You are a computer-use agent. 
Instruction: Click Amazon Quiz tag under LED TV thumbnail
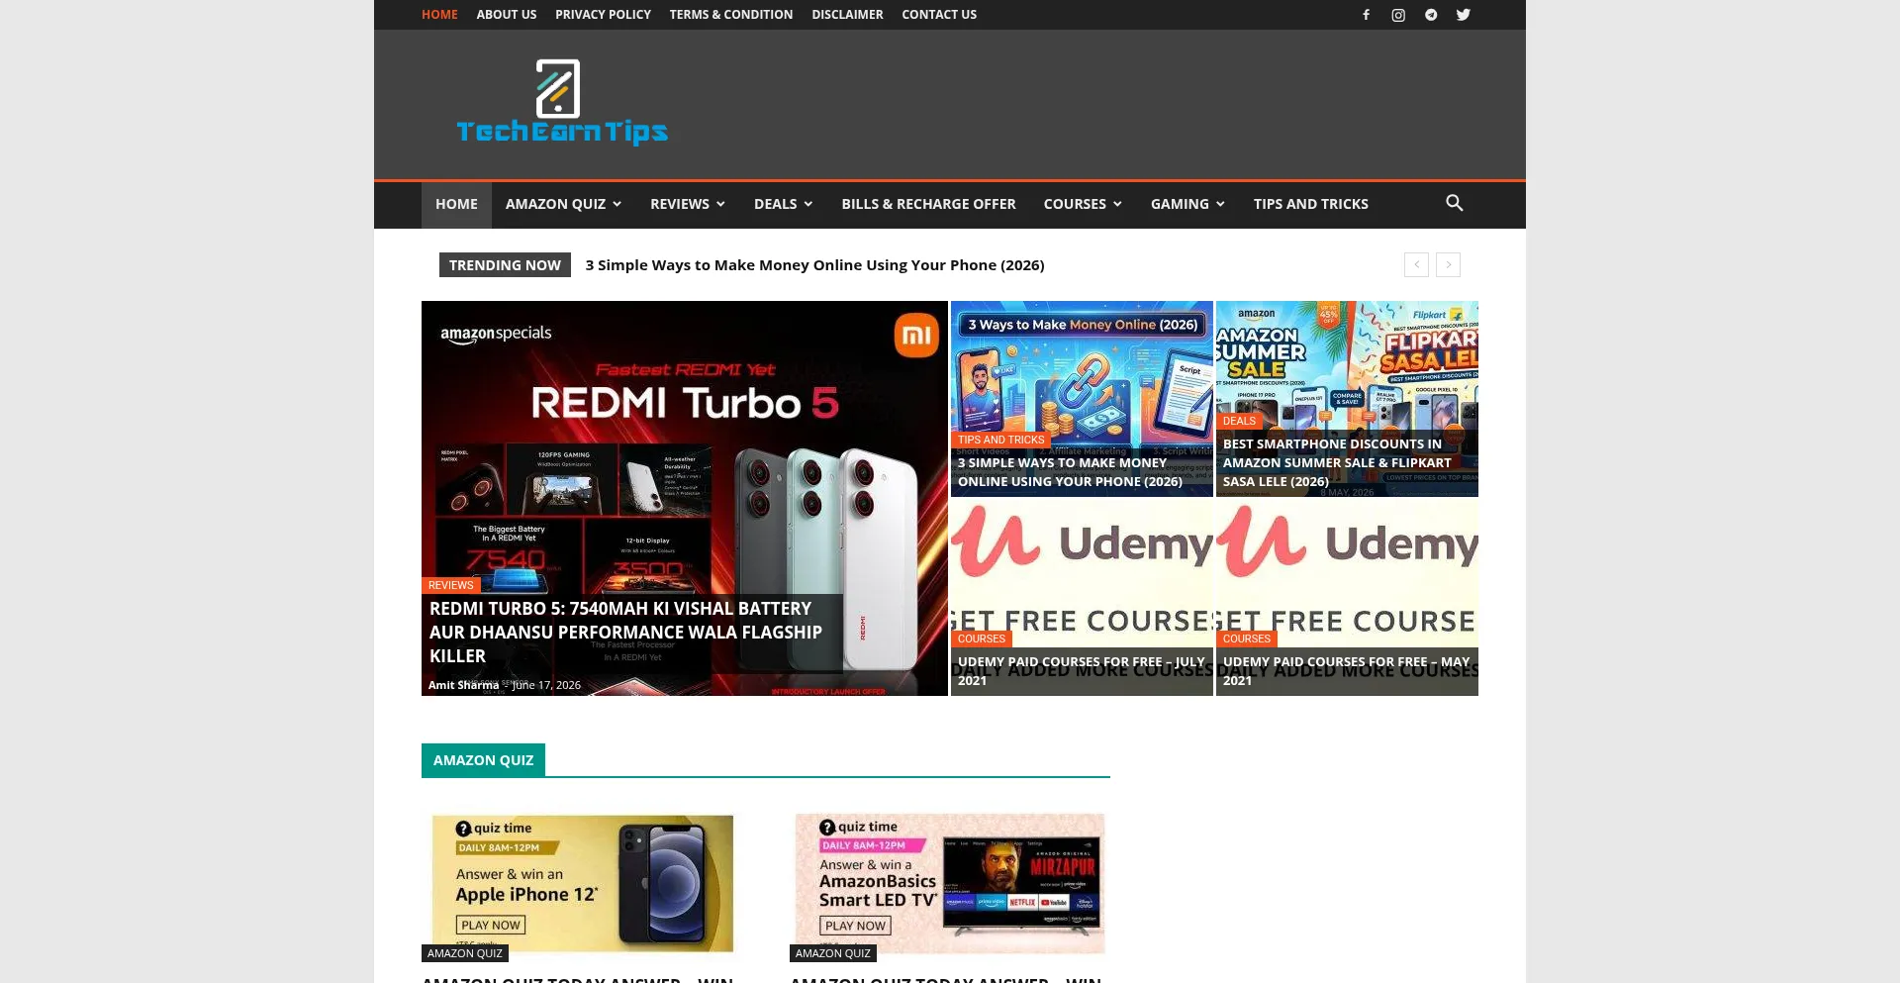tap(833, 953)
